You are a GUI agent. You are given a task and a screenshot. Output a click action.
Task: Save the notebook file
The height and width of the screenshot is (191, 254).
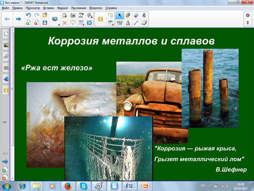pos(45,23)
